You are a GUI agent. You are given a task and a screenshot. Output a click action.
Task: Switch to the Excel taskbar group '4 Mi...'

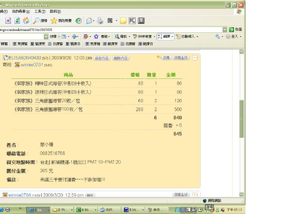86,210
